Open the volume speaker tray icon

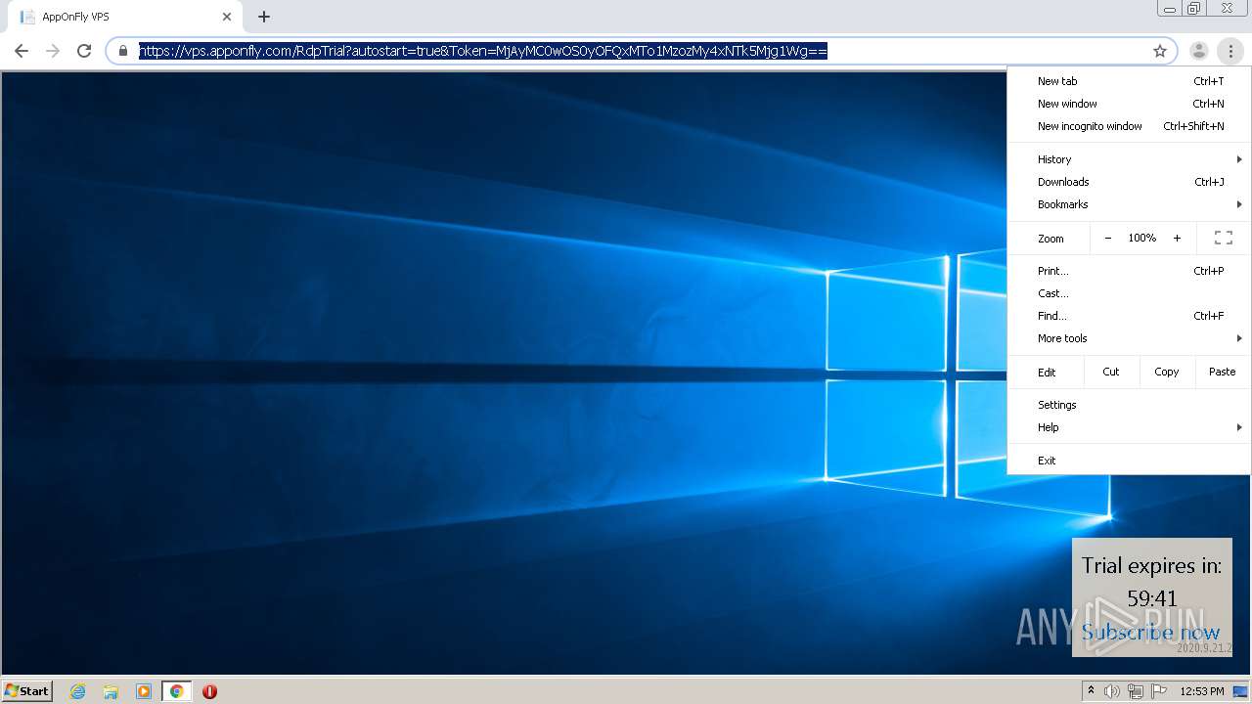pyautogui.click(x=1112, y=691)
